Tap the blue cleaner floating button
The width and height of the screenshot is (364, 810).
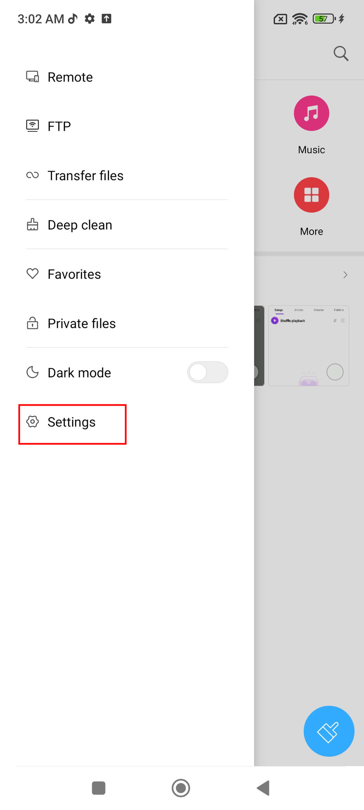pyautogui.click(x=329, y=731)
